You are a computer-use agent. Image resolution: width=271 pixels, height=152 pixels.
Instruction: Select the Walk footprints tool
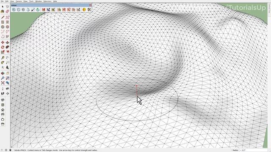pyautogui.click(x=3, y=94)
